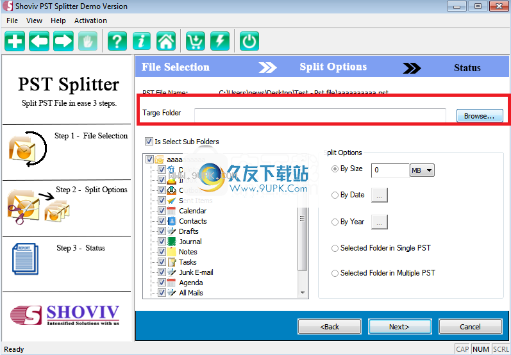
Task: Click the Step 1 File Selection icon
Action: pyautogui.click(x=28, y=149)
